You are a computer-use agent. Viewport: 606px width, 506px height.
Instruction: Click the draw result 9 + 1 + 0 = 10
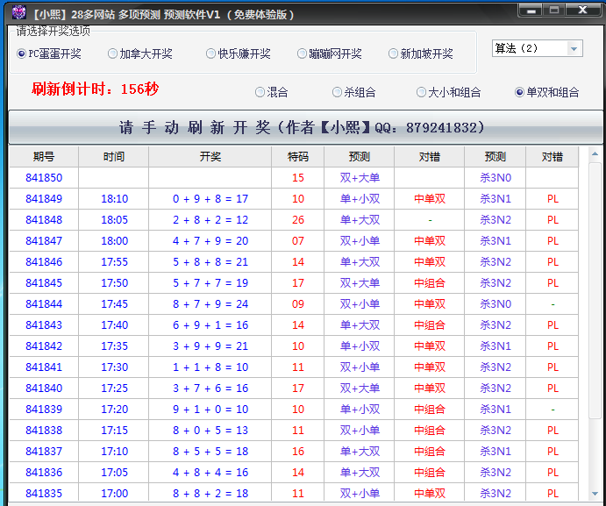[x=210, y=410]
